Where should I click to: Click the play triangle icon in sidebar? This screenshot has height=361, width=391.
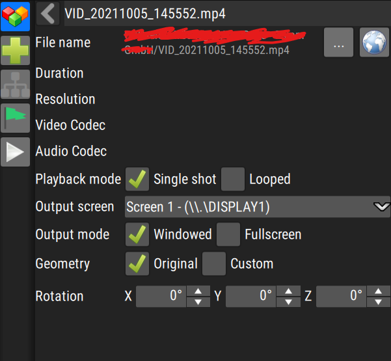15,152
